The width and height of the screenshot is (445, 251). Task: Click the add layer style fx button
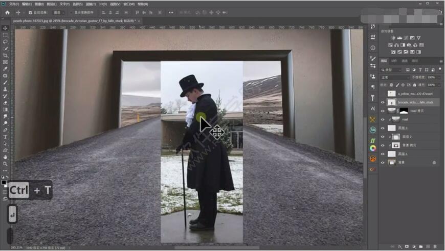point(400,247)
